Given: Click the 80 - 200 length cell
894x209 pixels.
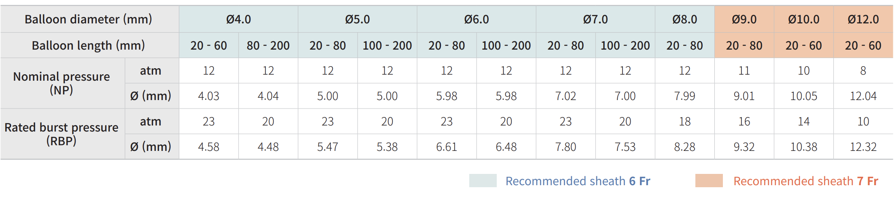Looking at the screenshot, I should coord(268,46).
